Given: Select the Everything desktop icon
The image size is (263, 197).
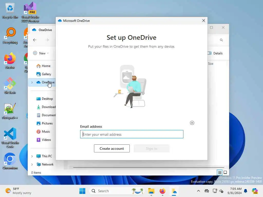Looking at the screenshot, I should point(10,35).
